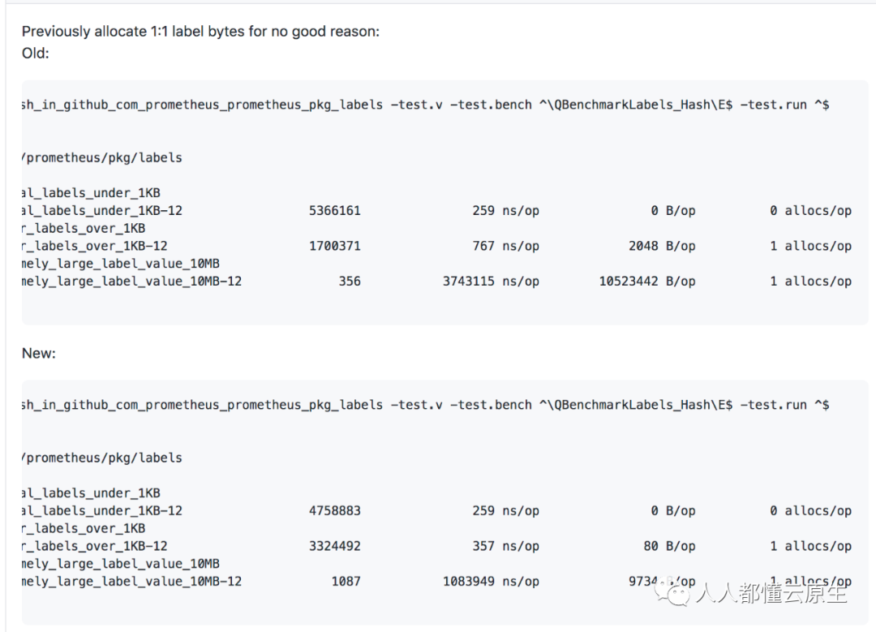Select the 5366161 iteration count

(335, 211)
